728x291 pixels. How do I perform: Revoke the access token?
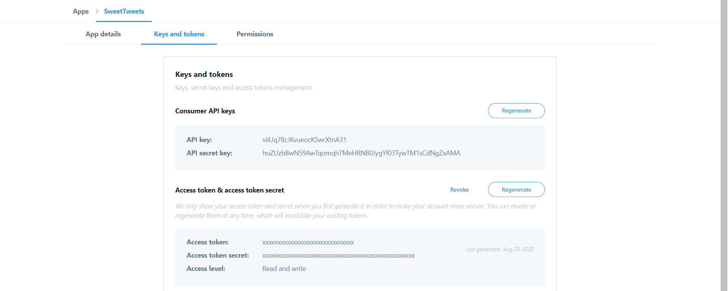click(459, 189)
